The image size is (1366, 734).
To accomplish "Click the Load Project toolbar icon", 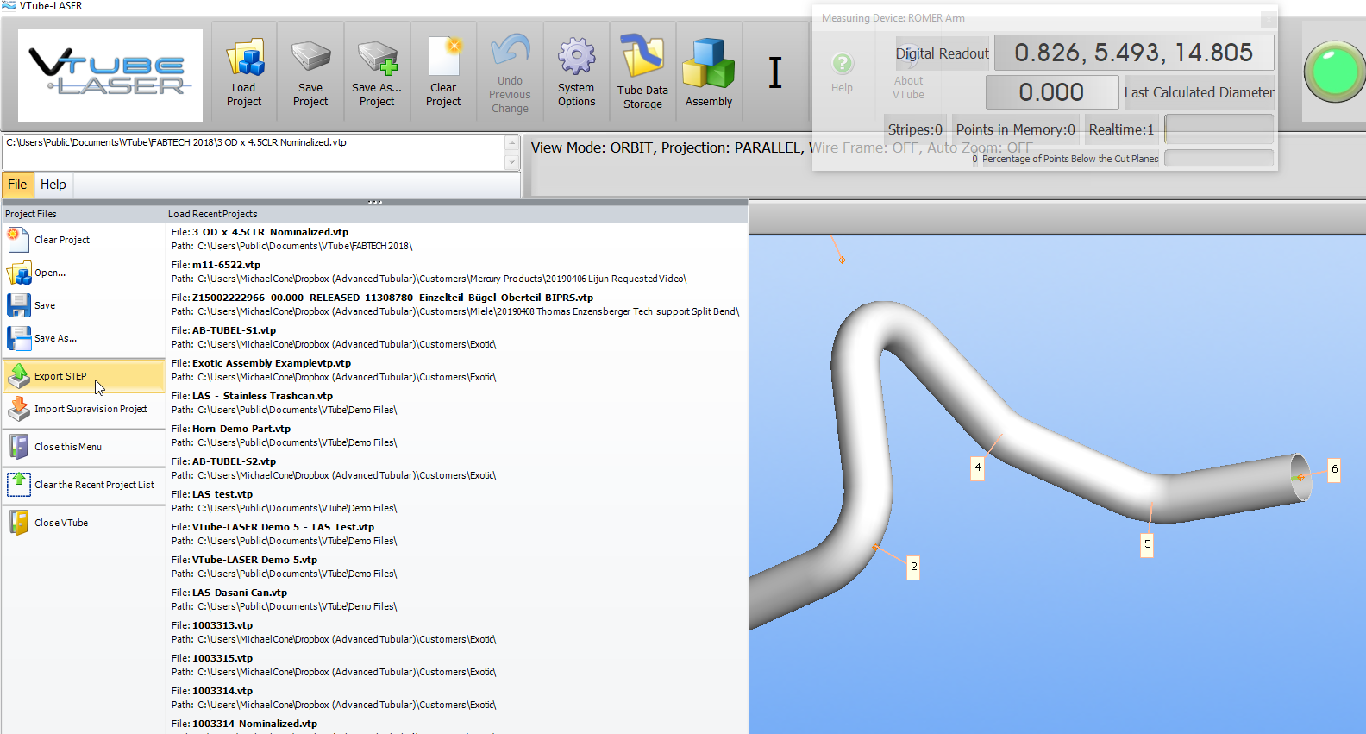I will point(244,72).
